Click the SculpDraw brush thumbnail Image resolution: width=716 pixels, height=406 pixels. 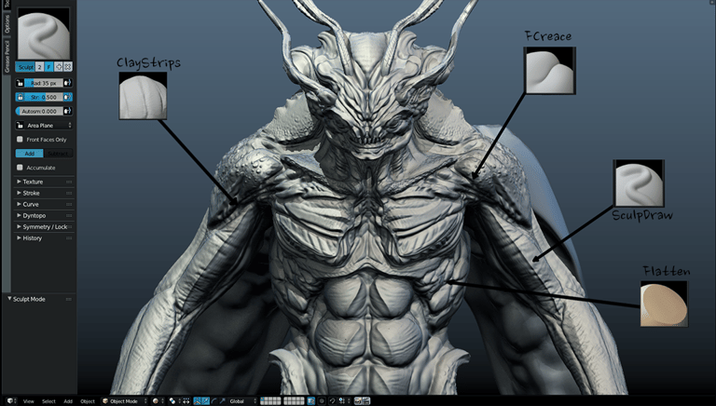pyautogui.click(x=639, y=183)
